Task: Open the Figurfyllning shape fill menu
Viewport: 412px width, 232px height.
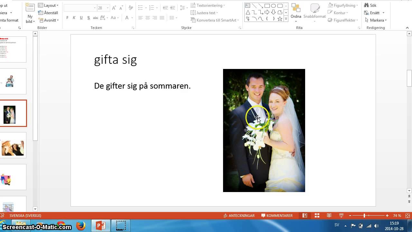Action: click(x=343, y=5)
